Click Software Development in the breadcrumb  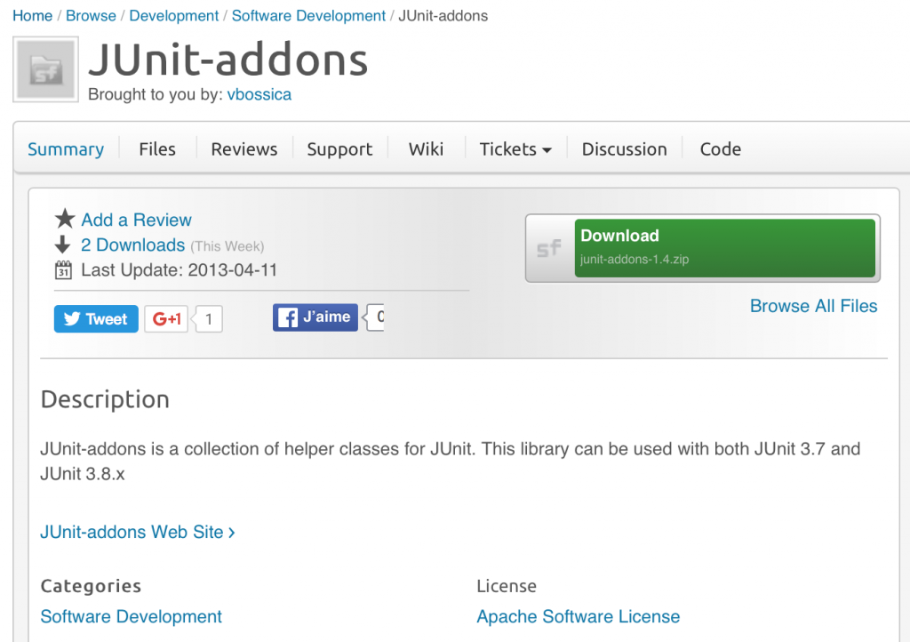308,16
